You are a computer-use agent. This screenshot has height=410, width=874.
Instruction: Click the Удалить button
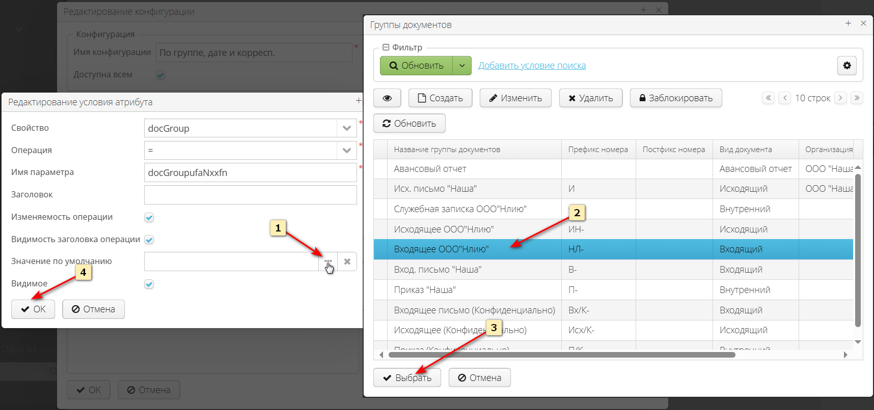tap(591, 98)
